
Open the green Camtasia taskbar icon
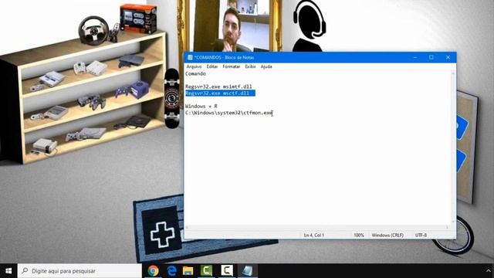(x=206, y=271)
